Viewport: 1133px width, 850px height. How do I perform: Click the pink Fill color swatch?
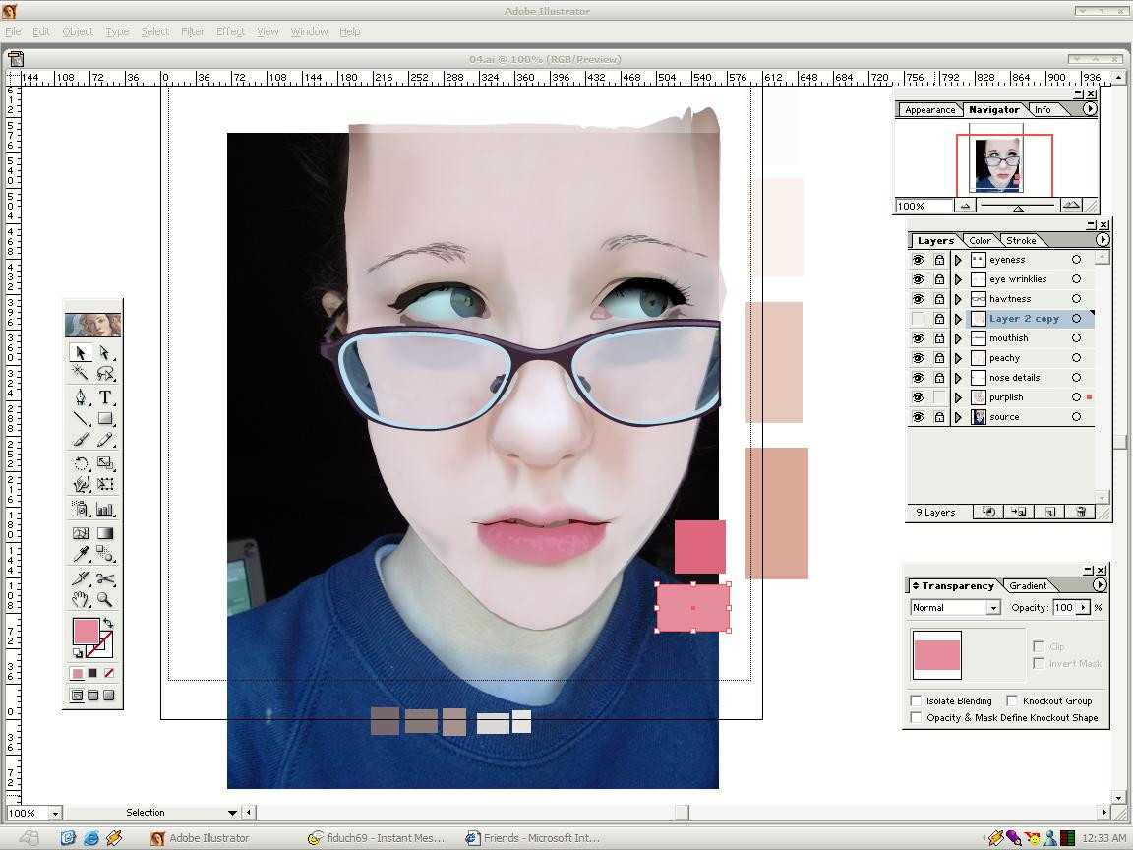pyautogui.click(x=86, y=632)
